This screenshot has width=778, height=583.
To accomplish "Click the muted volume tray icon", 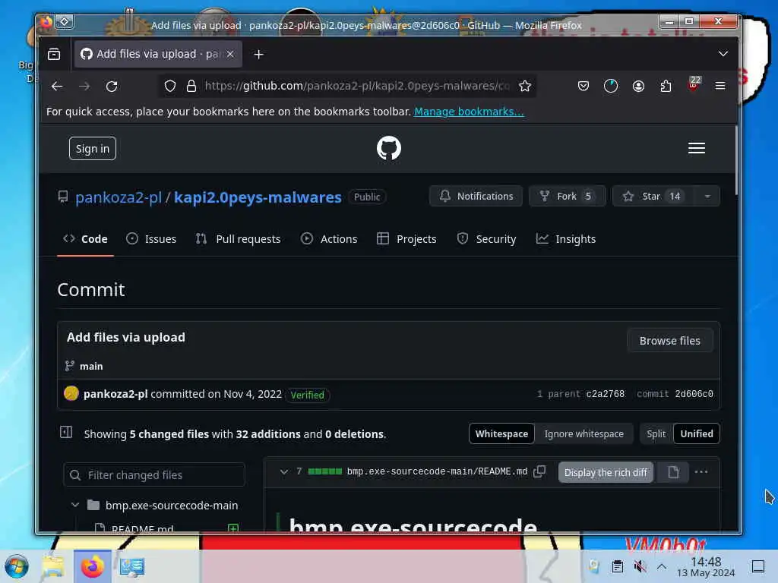I will coord(640,566).
